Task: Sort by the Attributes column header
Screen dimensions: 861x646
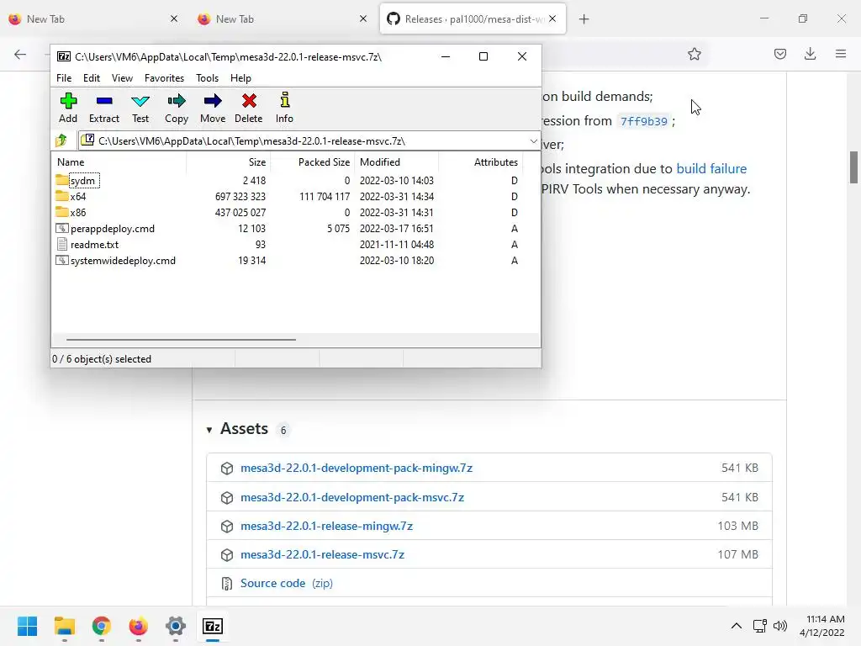Action: click(481, 162)
